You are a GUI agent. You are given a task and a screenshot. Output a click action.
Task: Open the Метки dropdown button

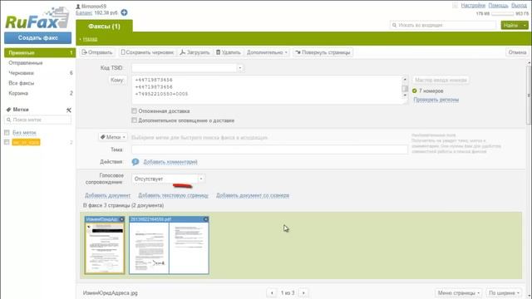(x=113, y=137)
